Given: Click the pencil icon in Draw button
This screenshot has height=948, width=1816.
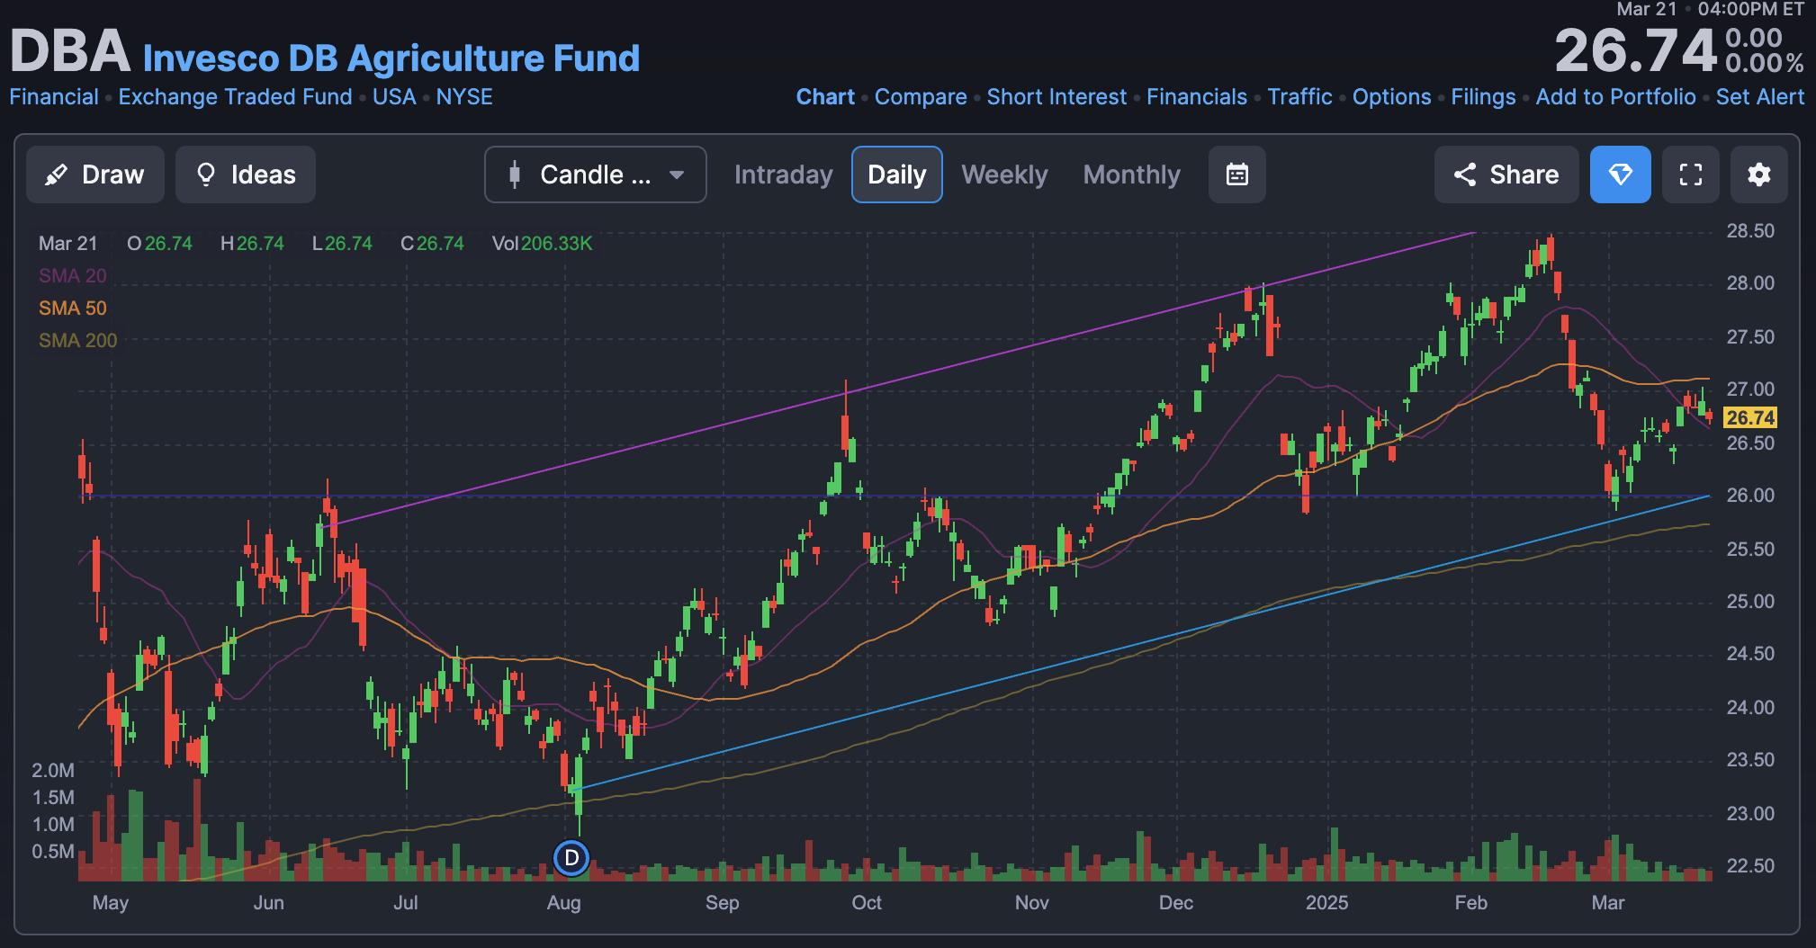Looking at the screenshot, I should 56,174.
